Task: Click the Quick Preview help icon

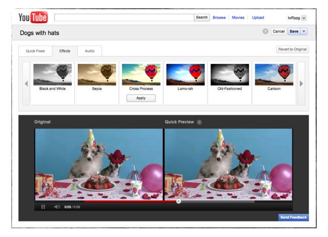Action: point(199,122)
